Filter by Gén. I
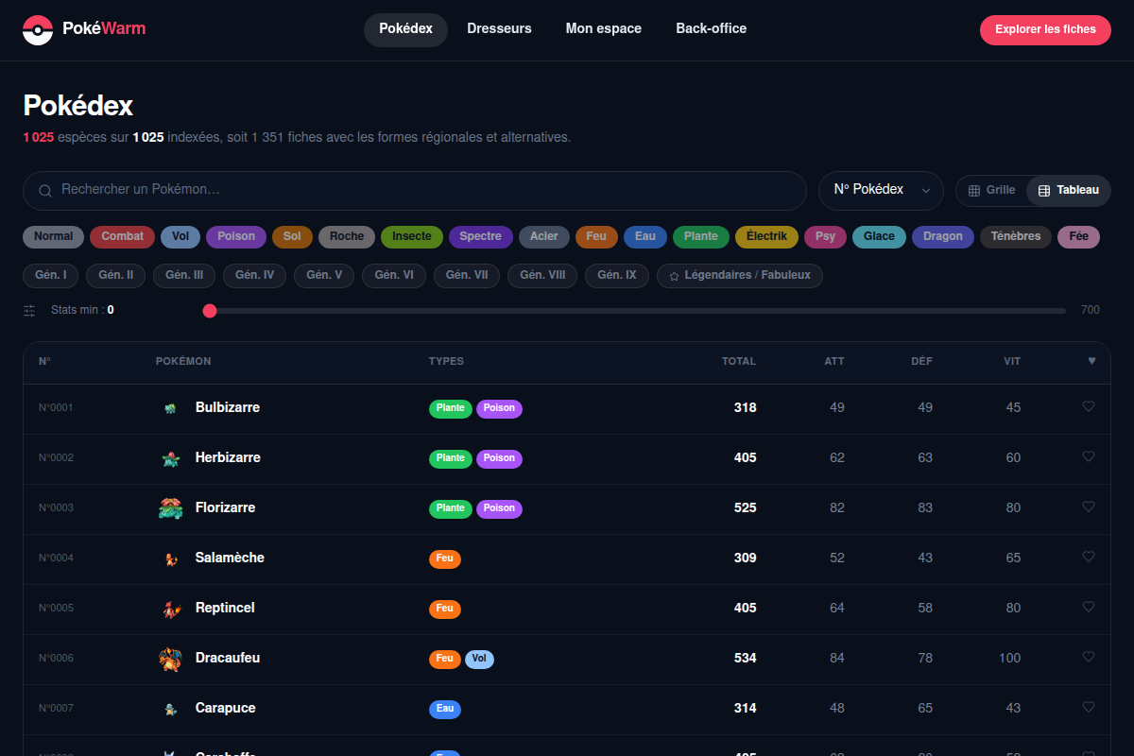The height and width of the screenshot is (756, 1134). click(x=51, y=276)
